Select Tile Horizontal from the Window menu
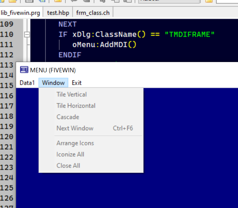The height and width of the screenshot is (208, 238). coord(91,106)
